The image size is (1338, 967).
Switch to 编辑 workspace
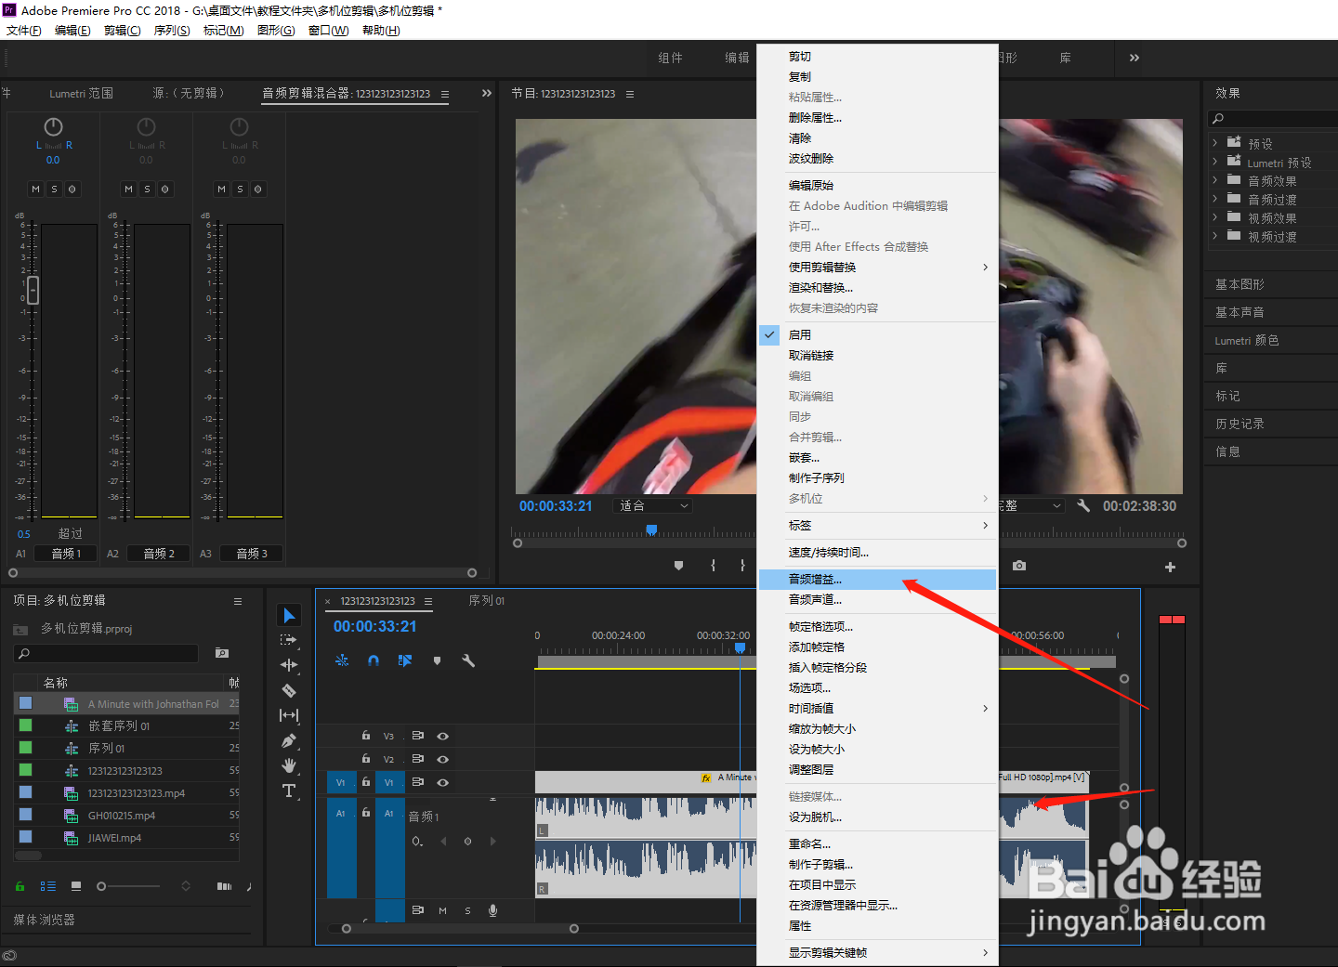(x=737, y=58)
